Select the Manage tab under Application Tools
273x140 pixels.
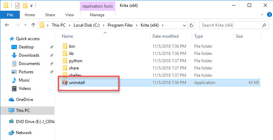(x=97, y=15)
